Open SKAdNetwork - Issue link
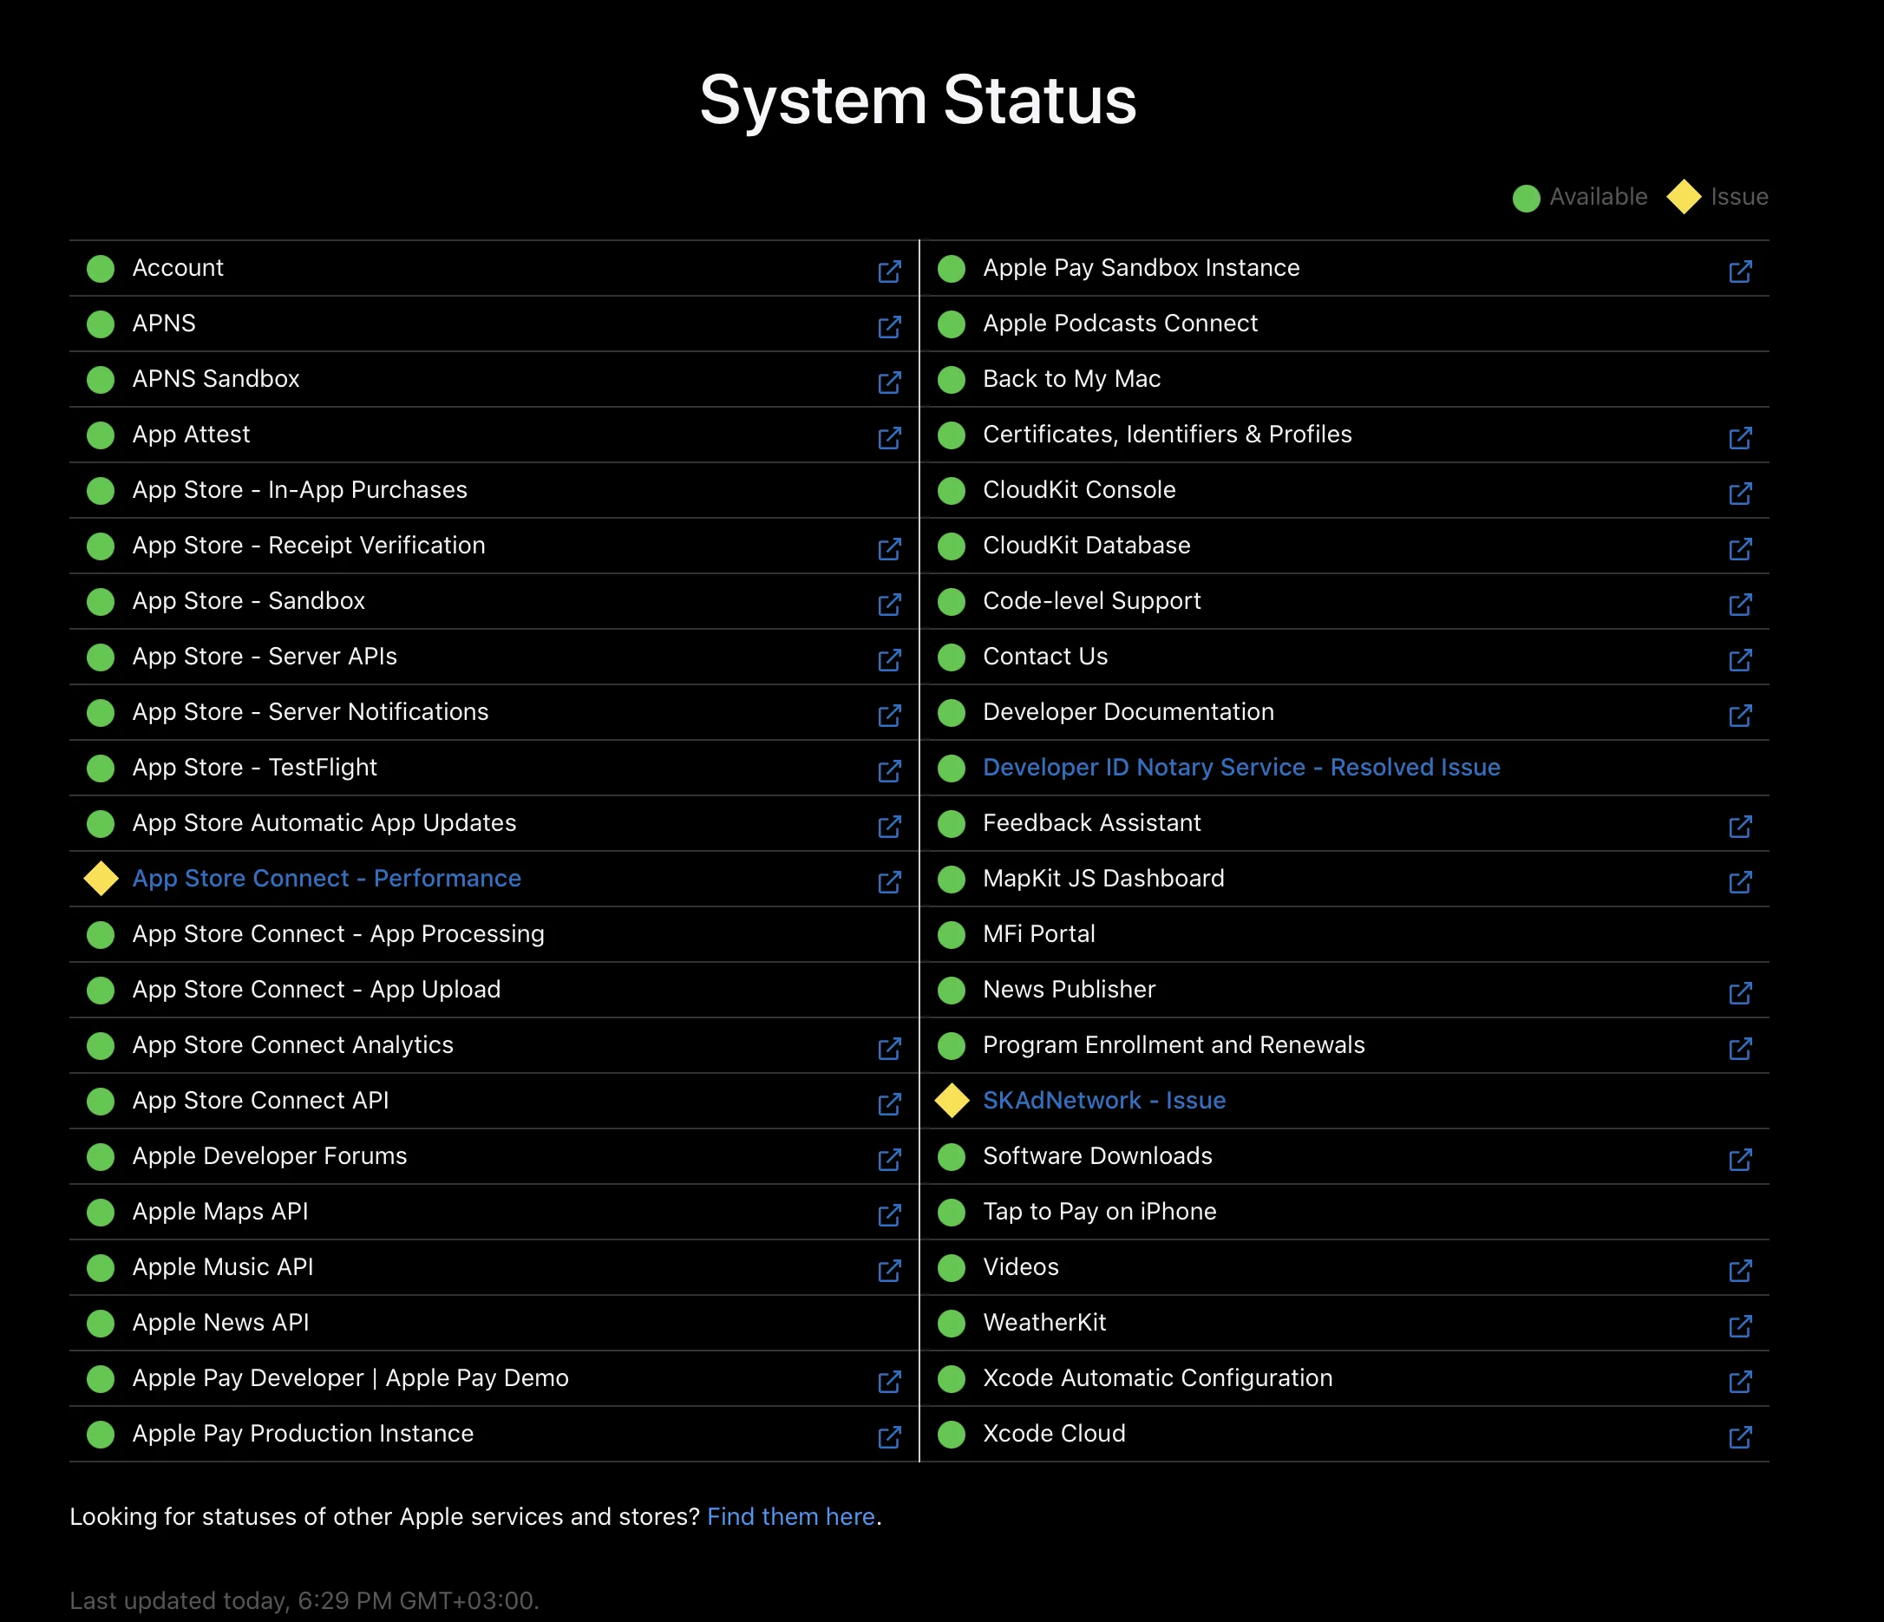Screen dimensions: 1884x1622 pyautogui.click(x=1104, y=1100)
